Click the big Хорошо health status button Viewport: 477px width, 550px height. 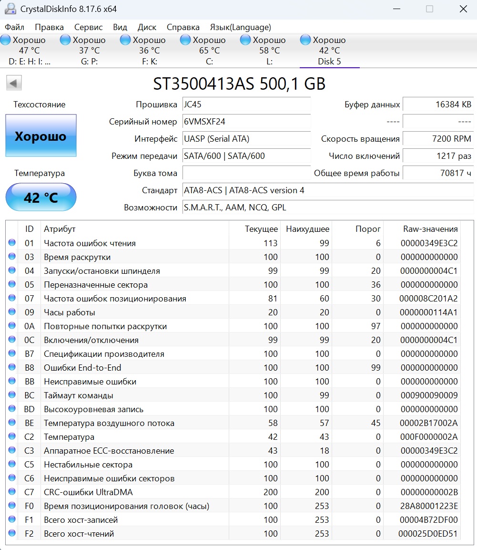(x=41, y=135)
